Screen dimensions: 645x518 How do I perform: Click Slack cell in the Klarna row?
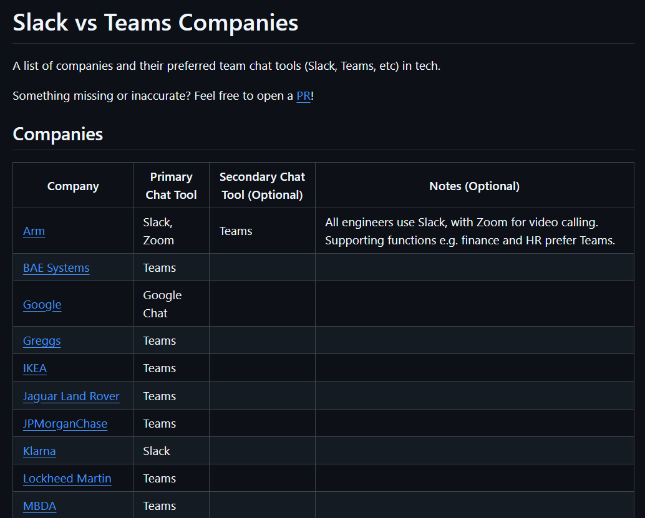pos(157,451)
